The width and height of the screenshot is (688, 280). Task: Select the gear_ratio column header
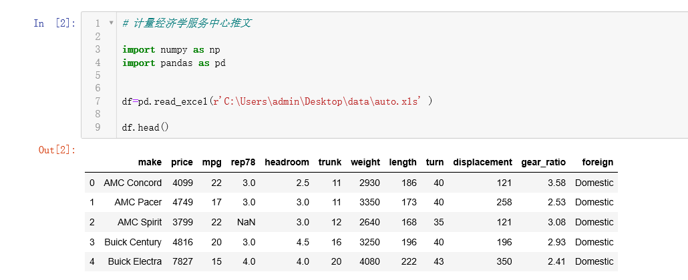point(543,162)
